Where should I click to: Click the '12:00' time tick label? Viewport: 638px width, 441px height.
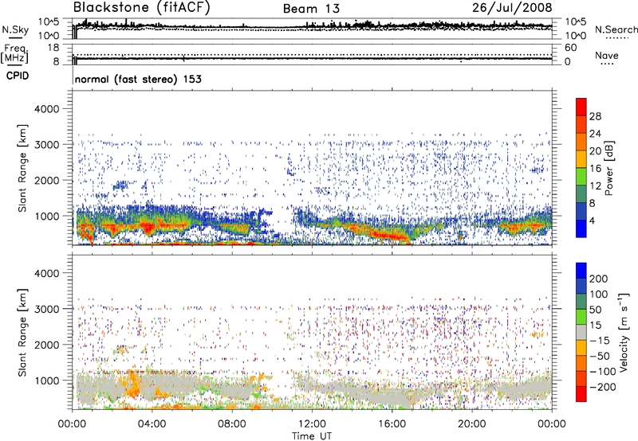click(312, 424)
